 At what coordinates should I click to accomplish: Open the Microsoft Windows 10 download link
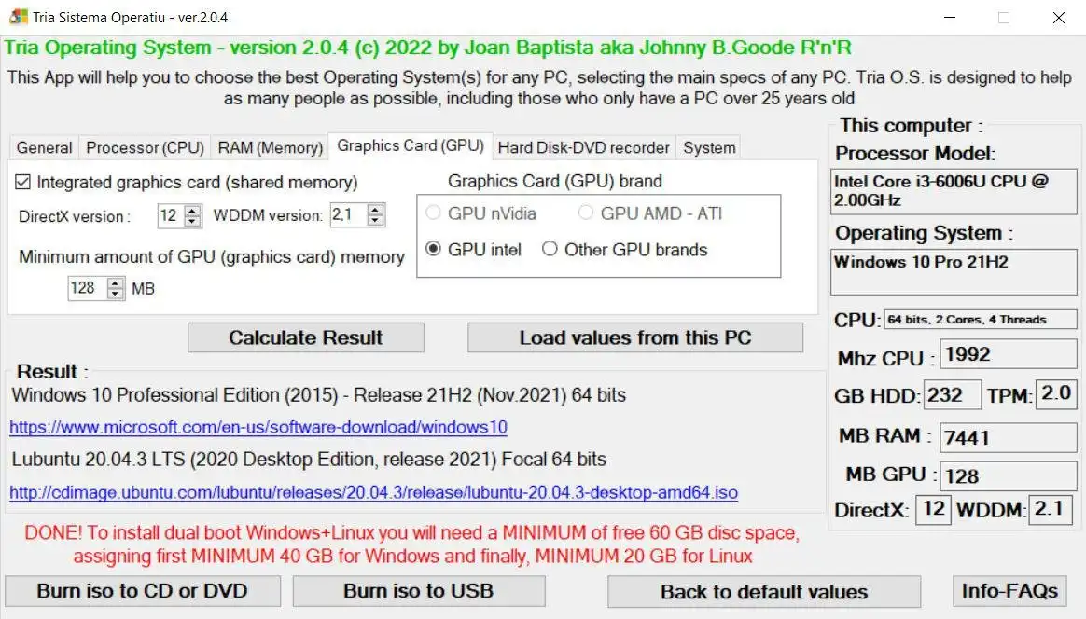pyautogui.click(x=258, y=427)
